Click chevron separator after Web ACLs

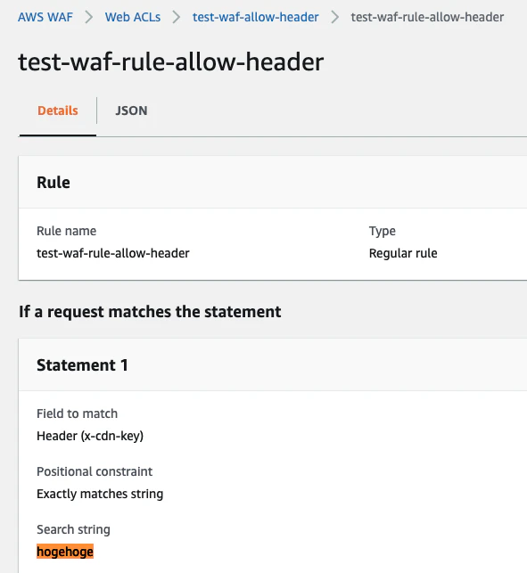tap(177, 17)
